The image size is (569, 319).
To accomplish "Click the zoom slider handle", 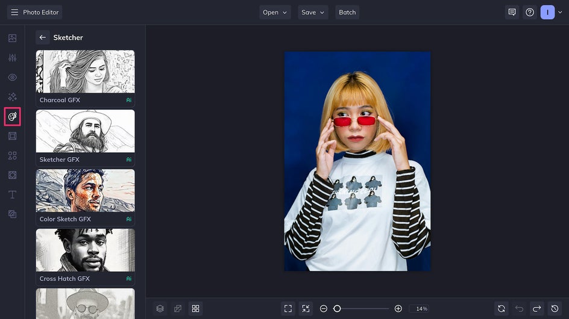I will [x=337, y=309].
